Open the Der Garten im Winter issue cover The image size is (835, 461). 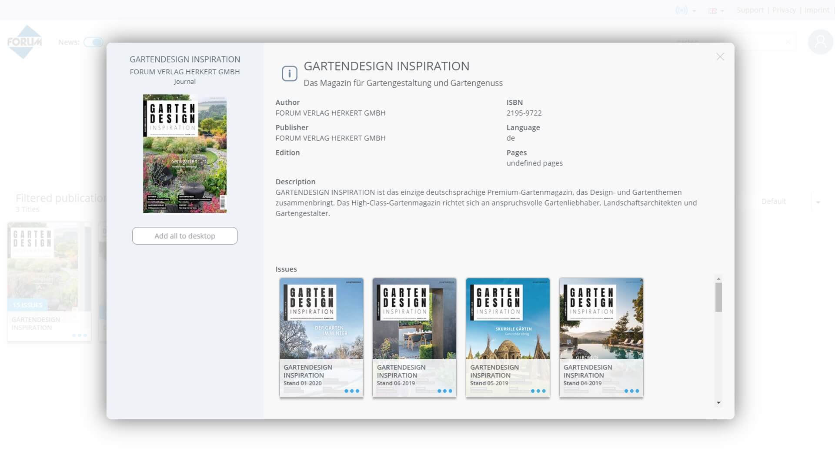click(x=321, y=319)
